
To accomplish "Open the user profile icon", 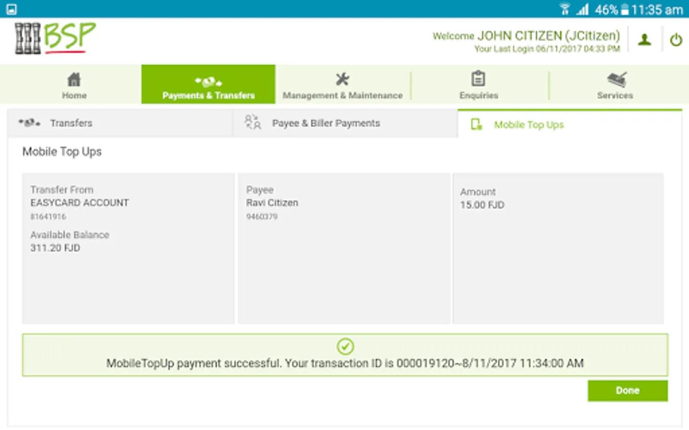I will pyautogui.click(x=645, y=40).
